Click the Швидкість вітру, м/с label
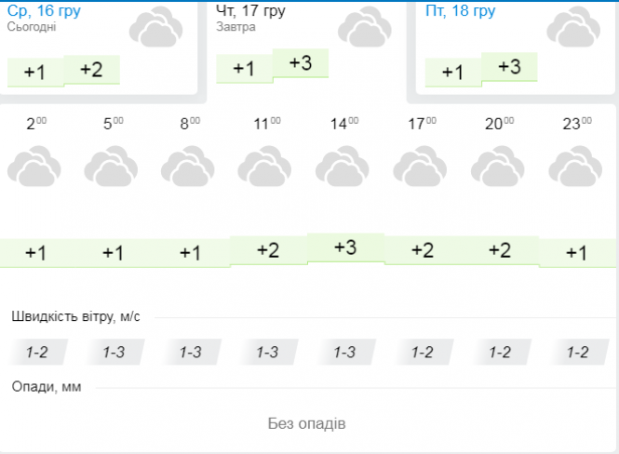 coord(75,316)
